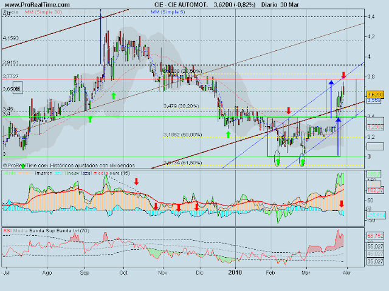Click the Feb label on time axis
Image resolution: width=389 pixels, height=291 pixels.
(x=270, y=273)
